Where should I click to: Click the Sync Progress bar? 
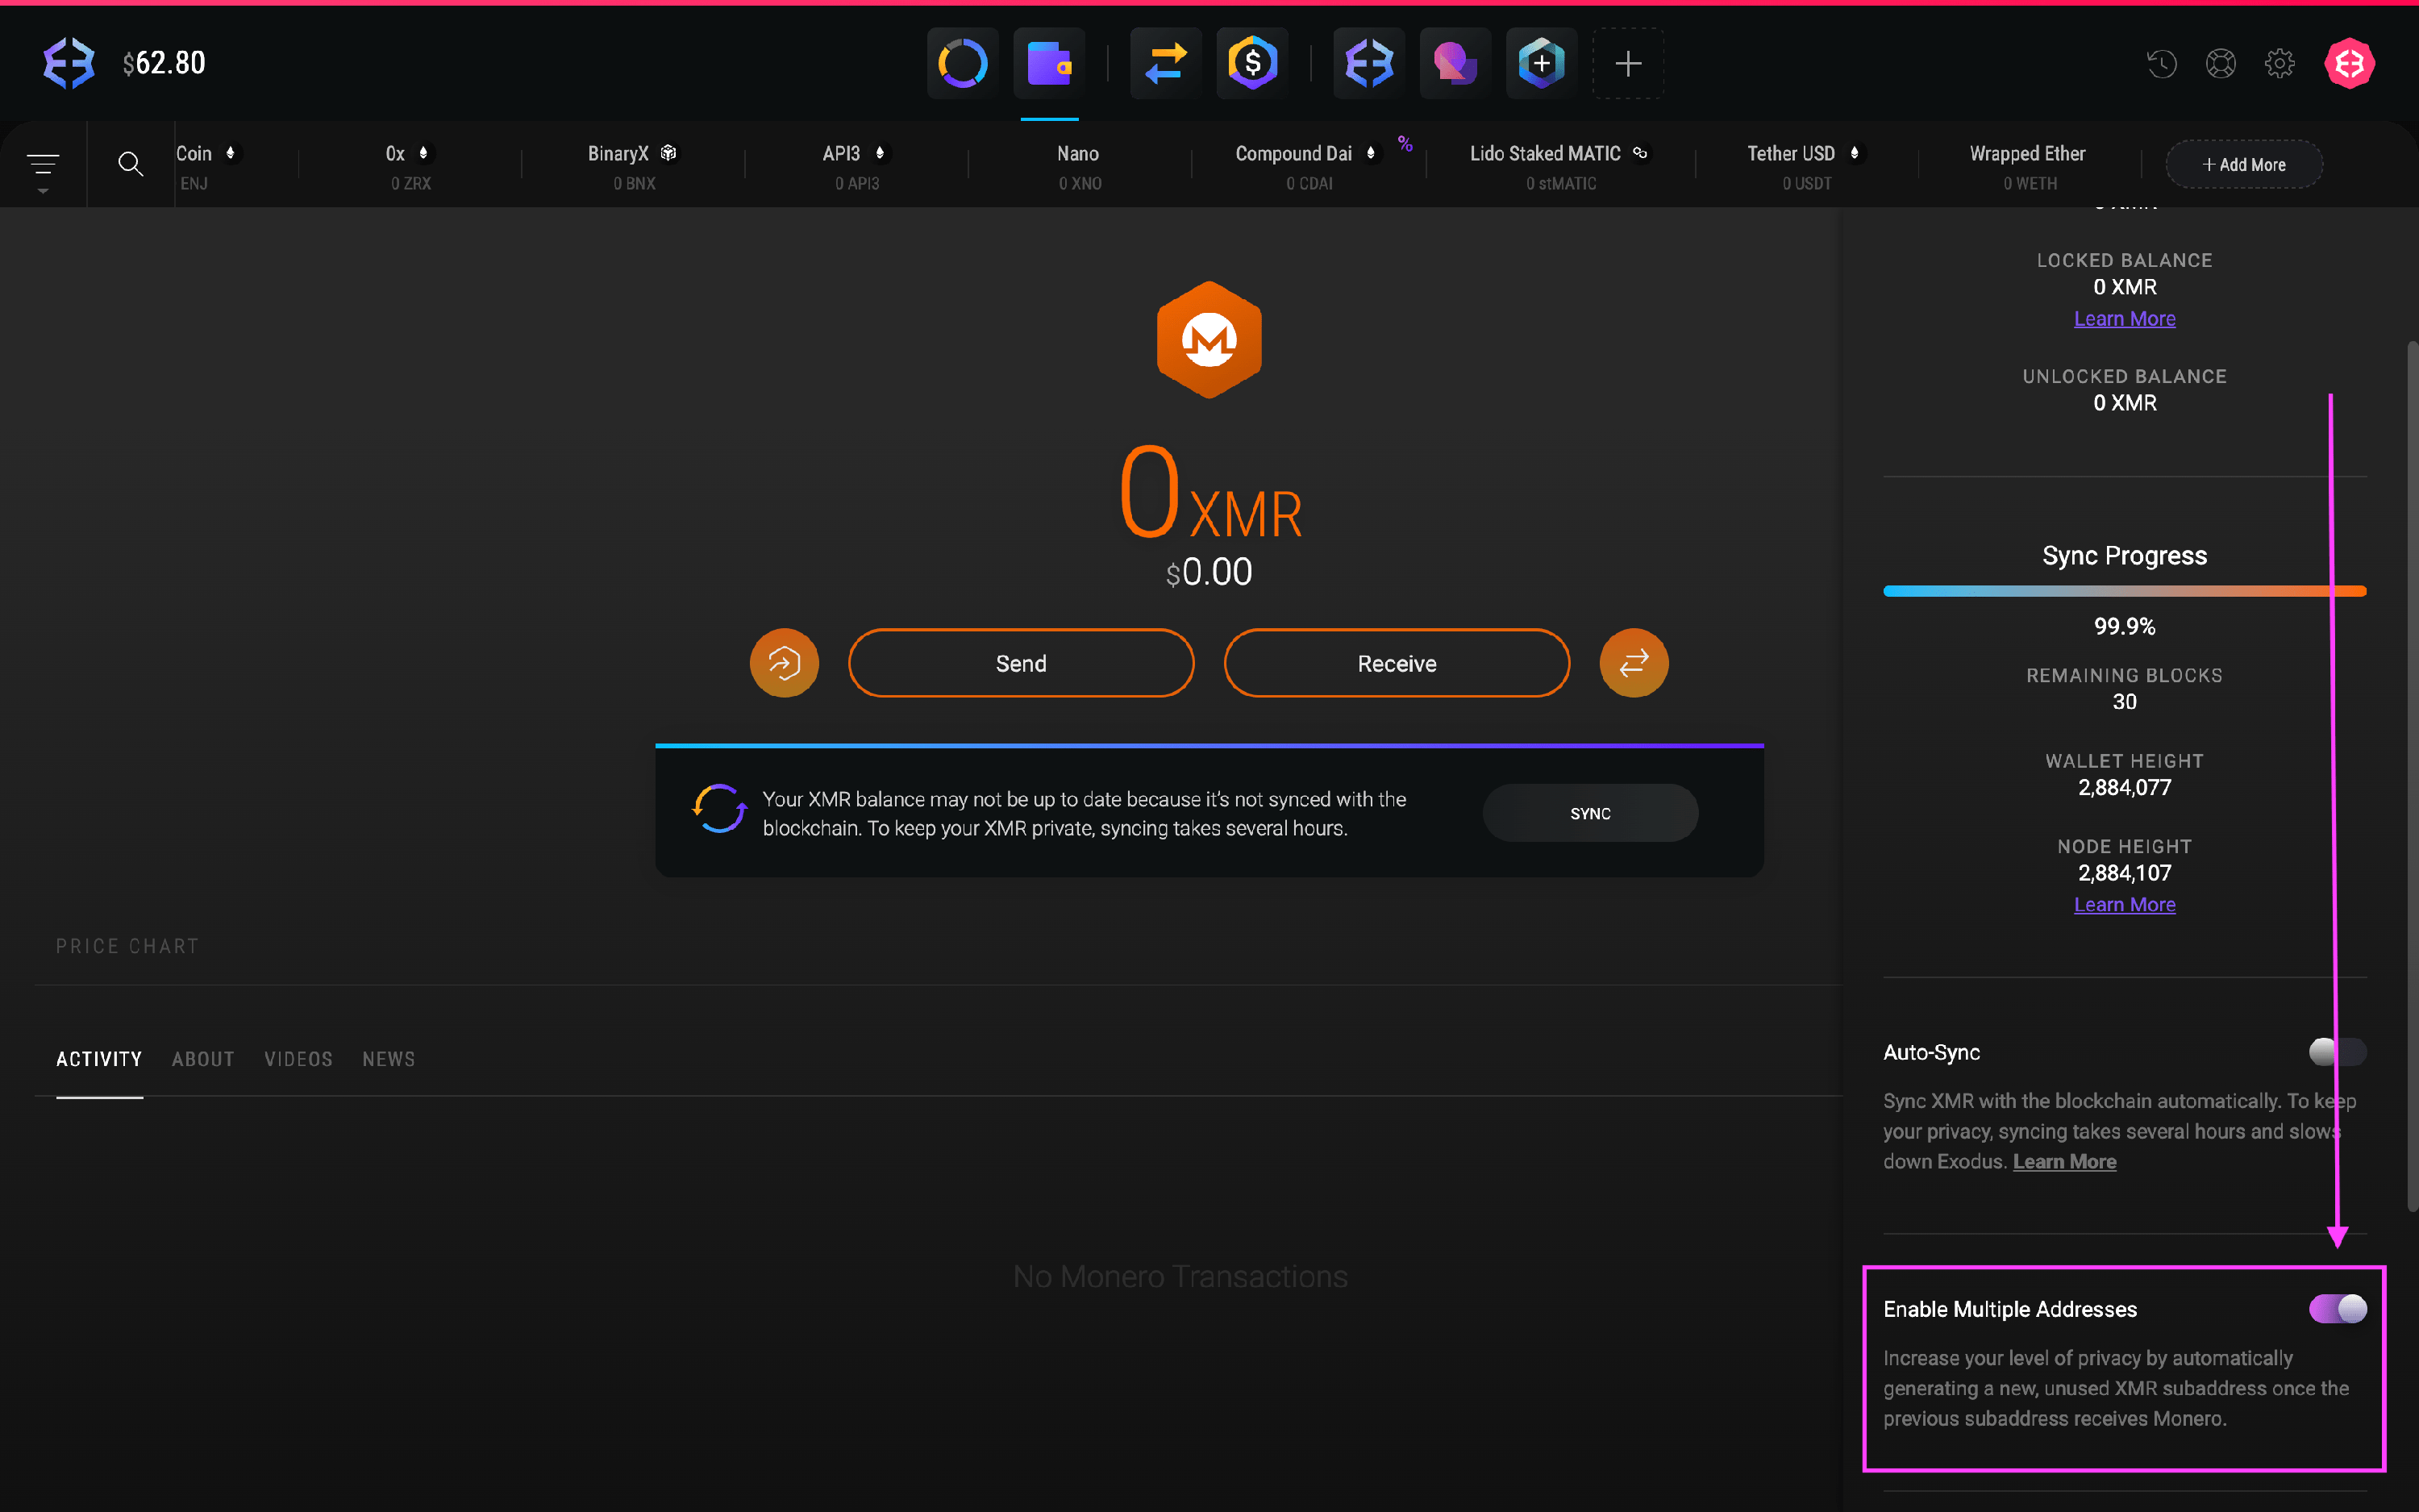(x=2124, y=591)
